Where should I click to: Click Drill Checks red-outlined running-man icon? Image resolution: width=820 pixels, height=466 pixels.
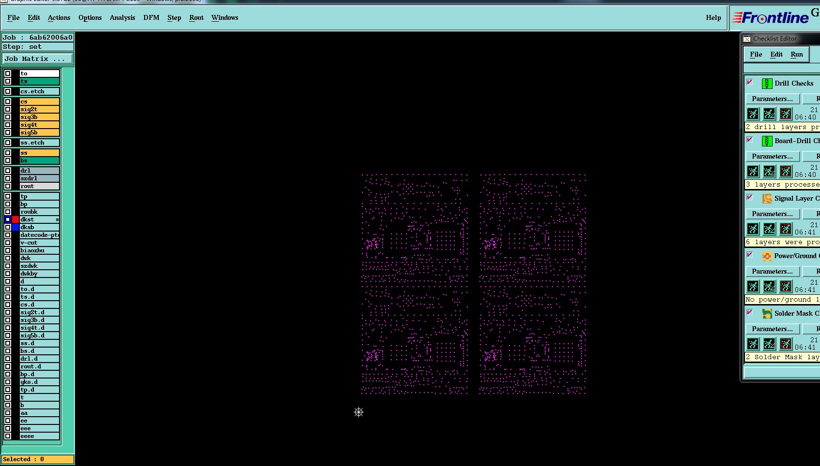pyautogui.click(x=786, y=114)
